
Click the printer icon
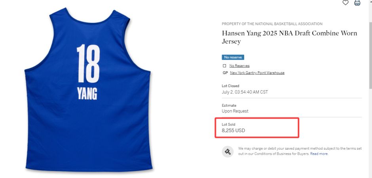357,3
